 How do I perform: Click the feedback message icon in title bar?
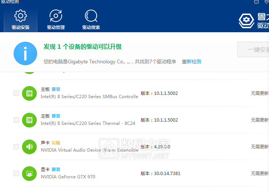tap(257, 2)
